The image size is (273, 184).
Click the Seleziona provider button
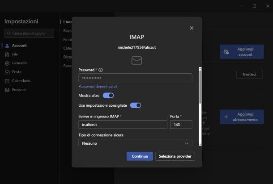tap(175, 156)
